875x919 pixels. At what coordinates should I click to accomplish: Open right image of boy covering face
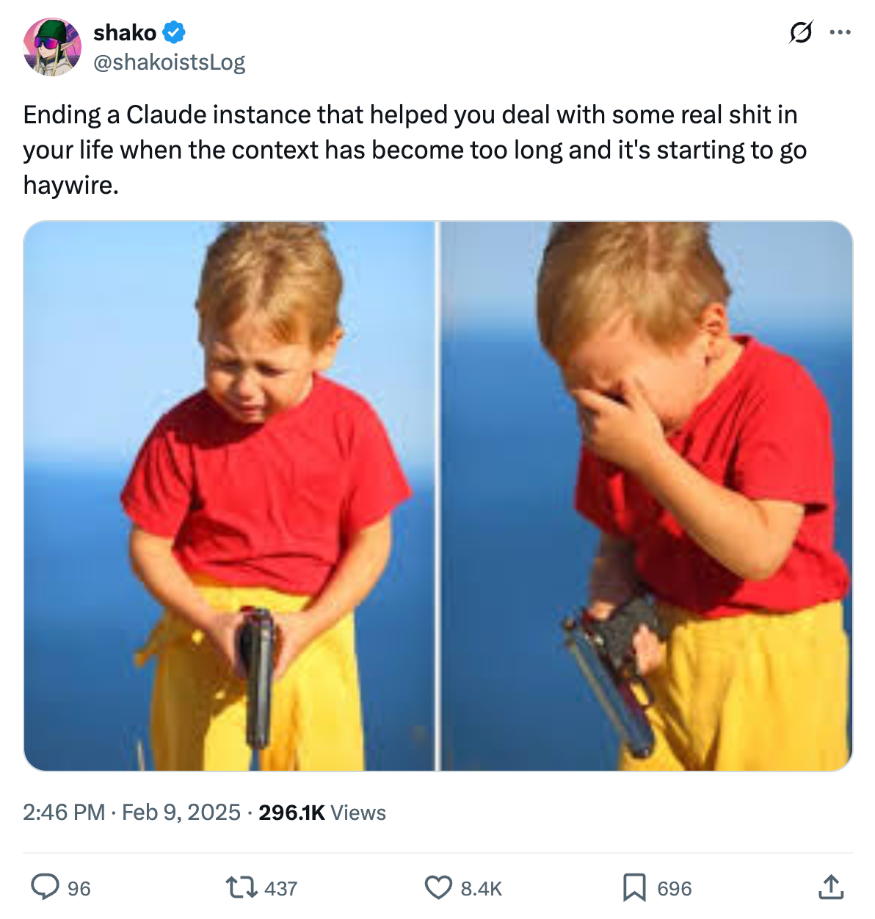coord(647,496)
